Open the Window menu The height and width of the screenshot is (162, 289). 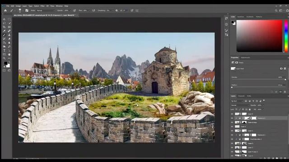click(59, 6)
